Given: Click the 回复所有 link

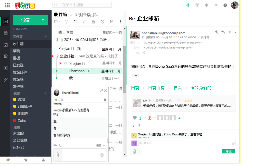Looking at the screenshot, I should coord(156,88).
